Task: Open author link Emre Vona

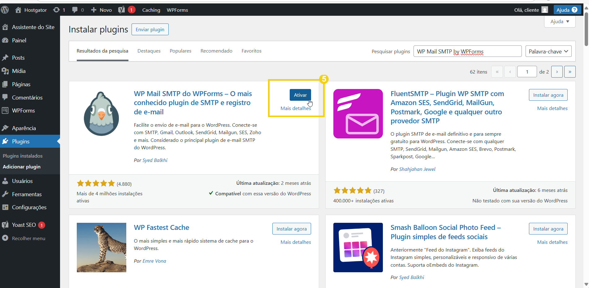Action: click(154, 261)
